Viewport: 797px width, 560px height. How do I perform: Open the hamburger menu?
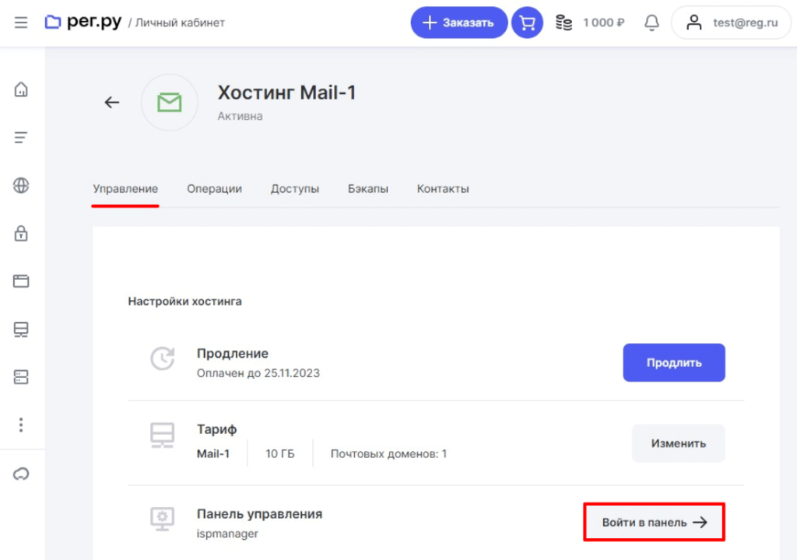(21, 23)
